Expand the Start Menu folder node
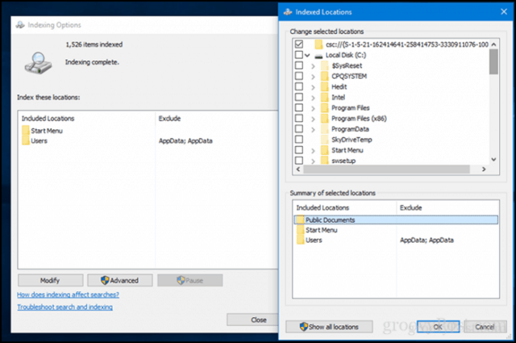 coord(314,151)
